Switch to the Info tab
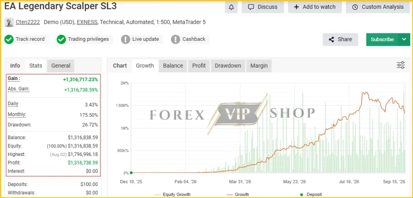Viewport: 413px width, 198px height. pyautogui.click(x=15, y=66)
